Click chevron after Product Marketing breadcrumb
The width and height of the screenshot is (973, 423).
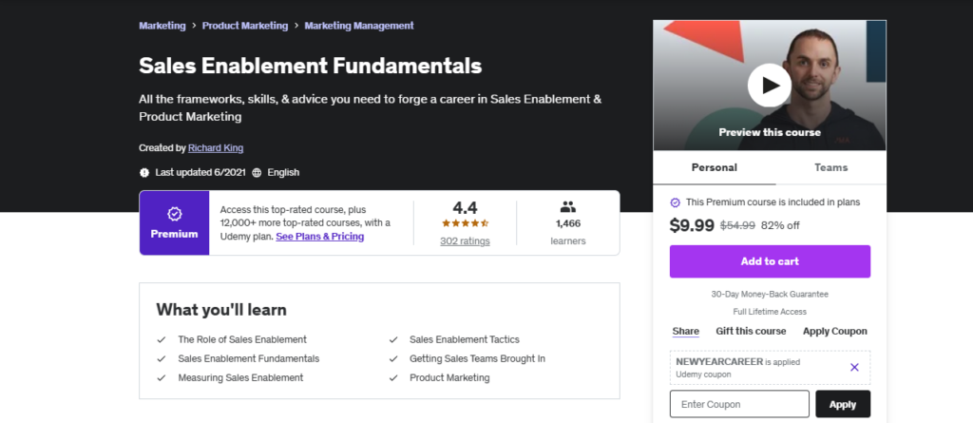click(x=296, y=26)
